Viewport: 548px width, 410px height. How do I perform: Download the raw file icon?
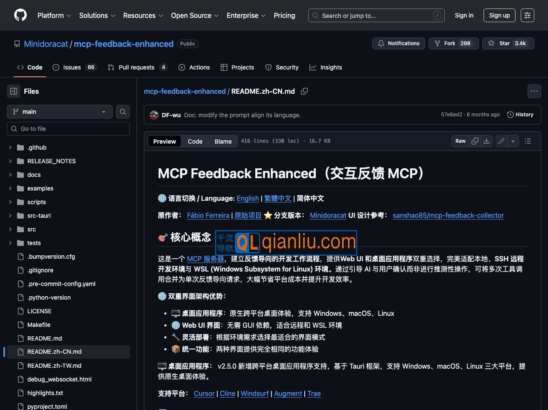coord(487,141)
